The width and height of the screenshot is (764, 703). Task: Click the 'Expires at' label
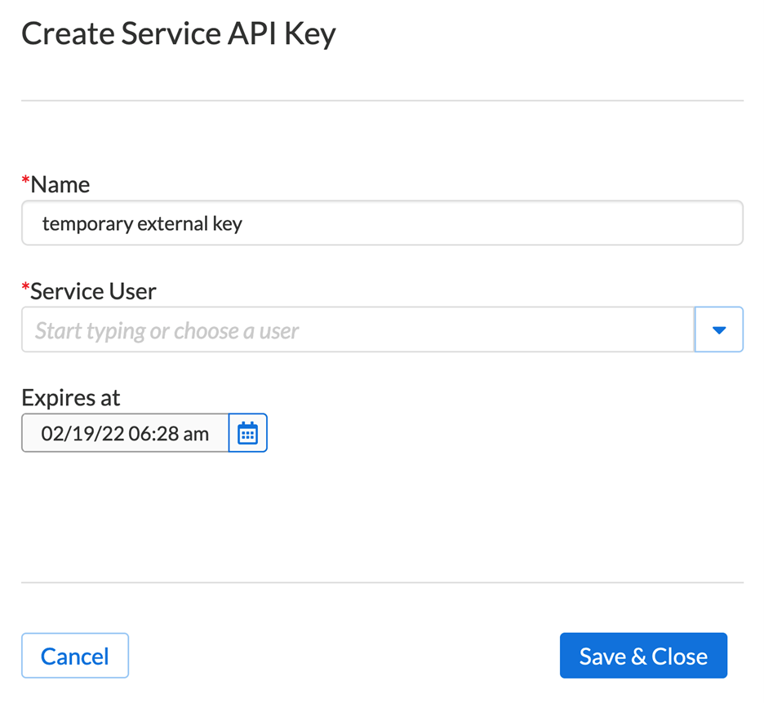click(x=71, y=397)
